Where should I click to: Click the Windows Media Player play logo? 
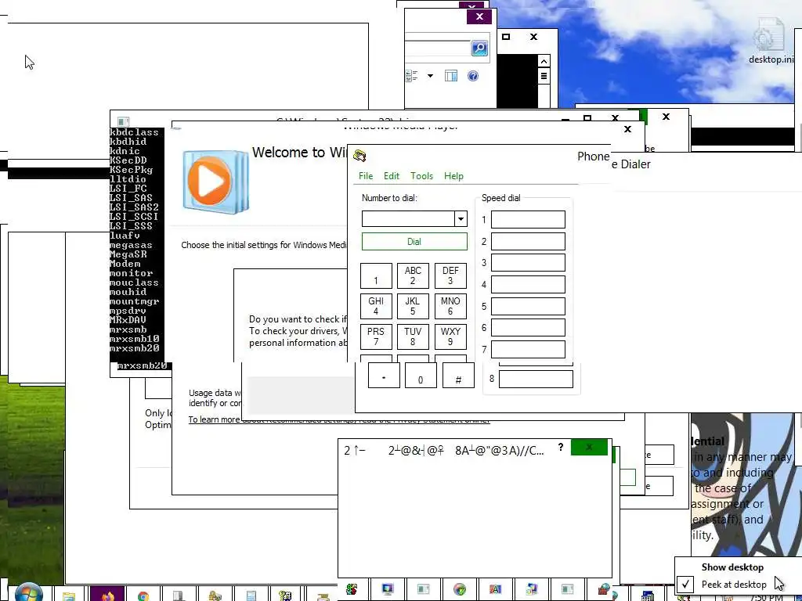(x=215, y=181)
